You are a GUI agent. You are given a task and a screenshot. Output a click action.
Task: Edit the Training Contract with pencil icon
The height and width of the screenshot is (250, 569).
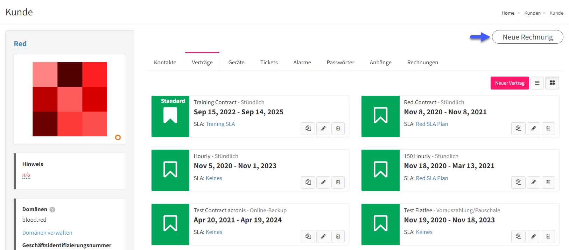pyautogui.click(x=323, y=128)
